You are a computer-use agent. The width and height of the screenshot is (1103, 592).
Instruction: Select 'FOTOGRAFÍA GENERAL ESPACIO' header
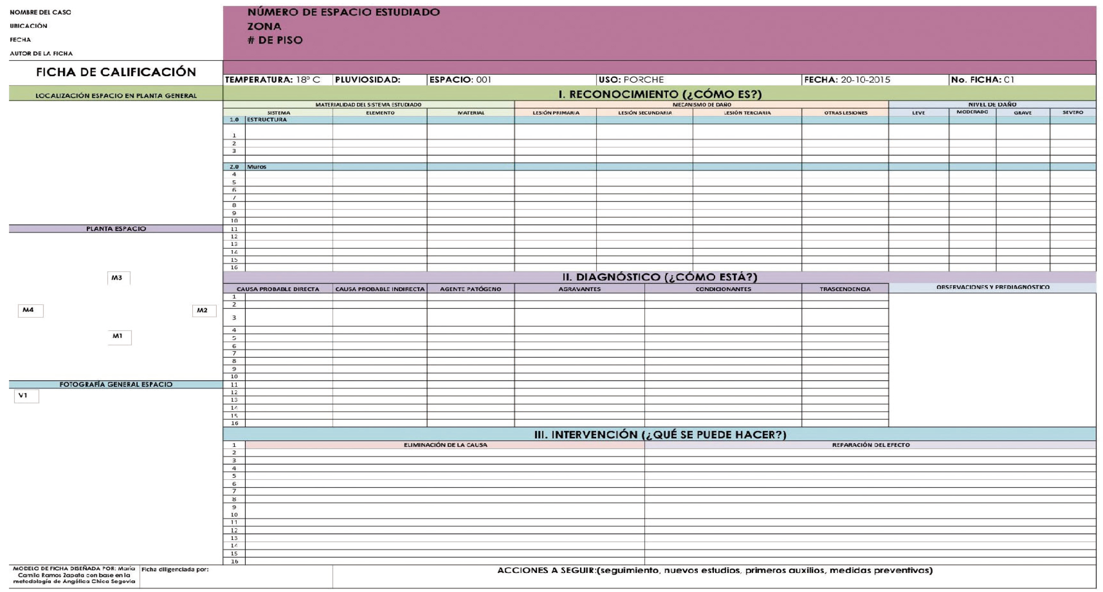116,384
